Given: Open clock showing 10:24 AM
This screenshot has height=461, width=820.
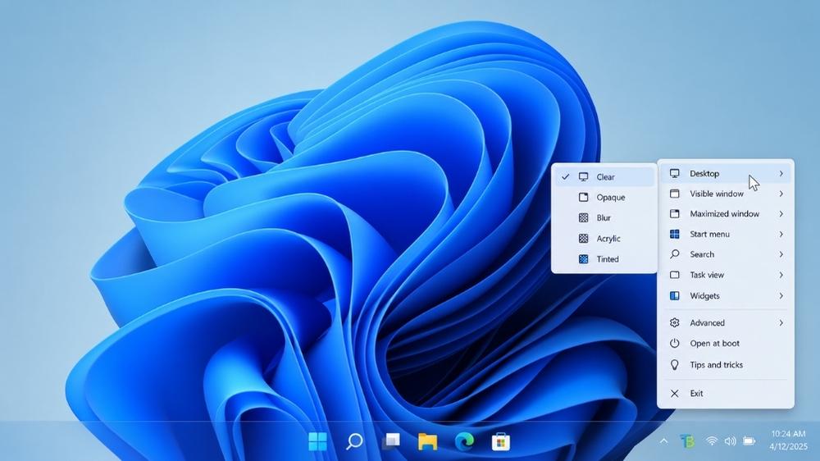Looking at the screenshot, I should (x=788, y=440).
